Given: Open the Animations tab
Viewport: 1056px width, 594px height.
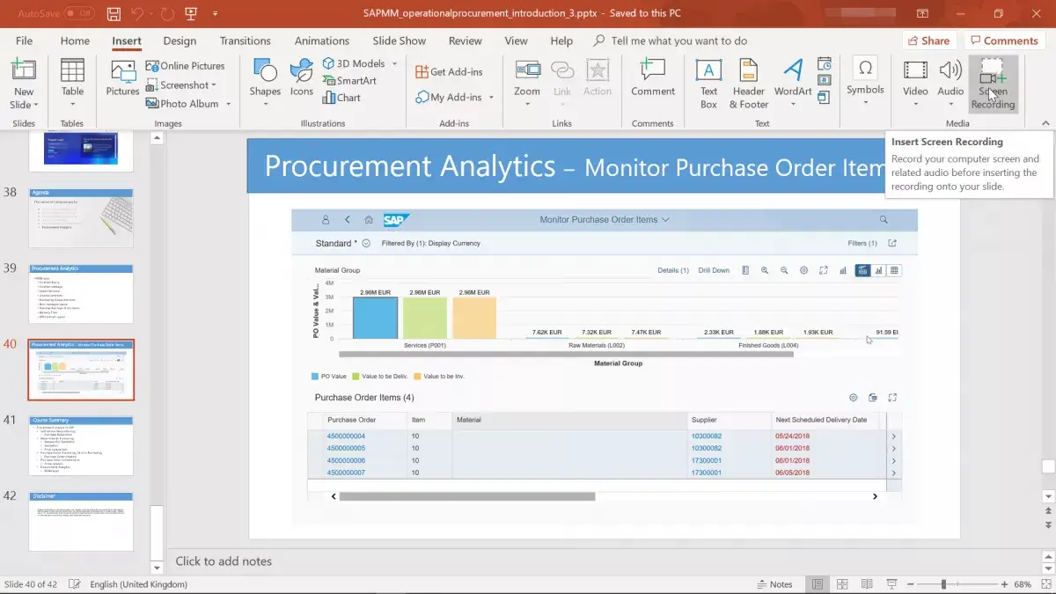Looking at the screenshot, I should [322, 40].
